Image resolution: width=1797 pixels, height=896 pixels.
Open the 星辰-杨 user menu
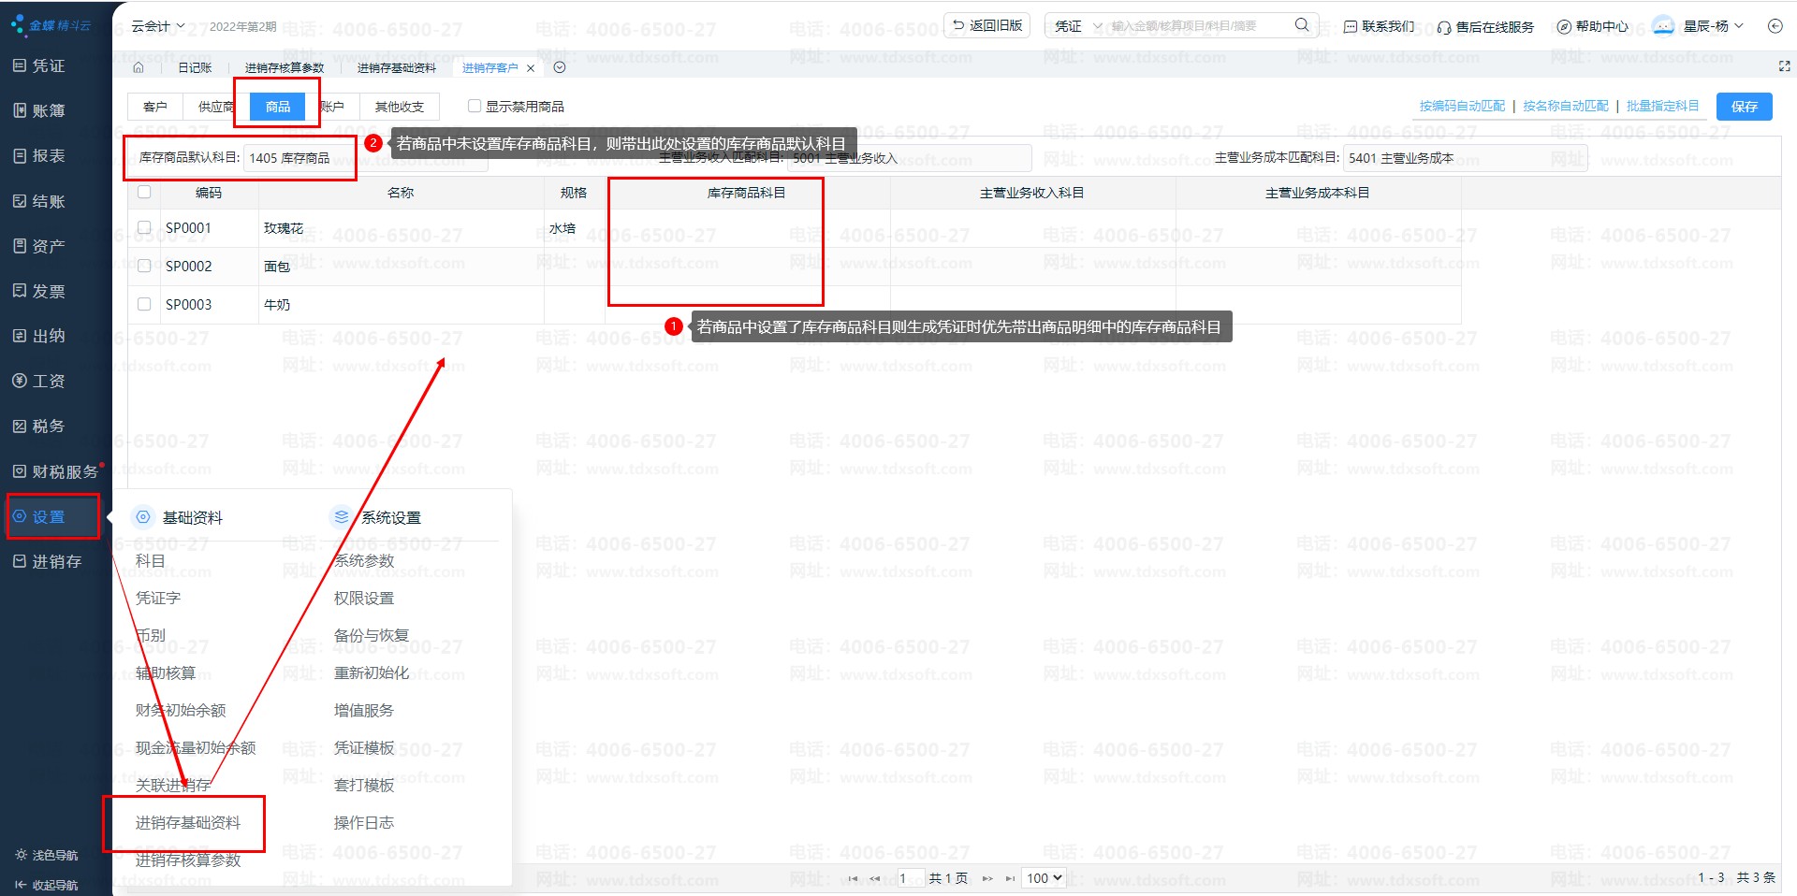tap(1698, 26)
